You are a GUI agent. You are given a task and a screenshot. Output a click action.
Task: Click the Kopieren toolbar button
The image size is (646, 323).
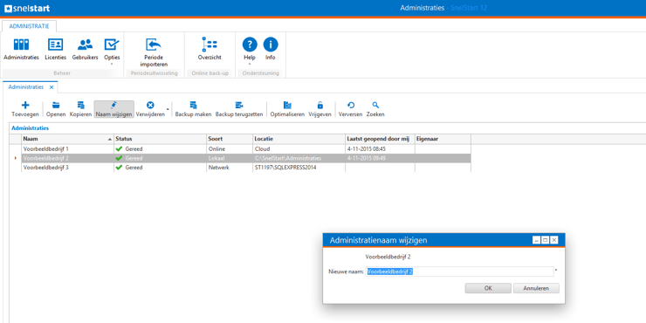click(80, 110)
